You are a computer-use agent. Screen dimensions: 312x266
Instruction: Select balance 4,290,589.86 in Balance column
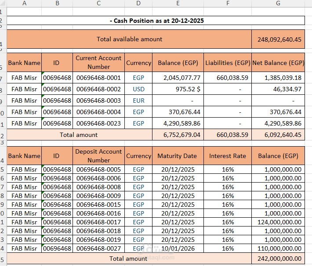[x=178, y=123]
